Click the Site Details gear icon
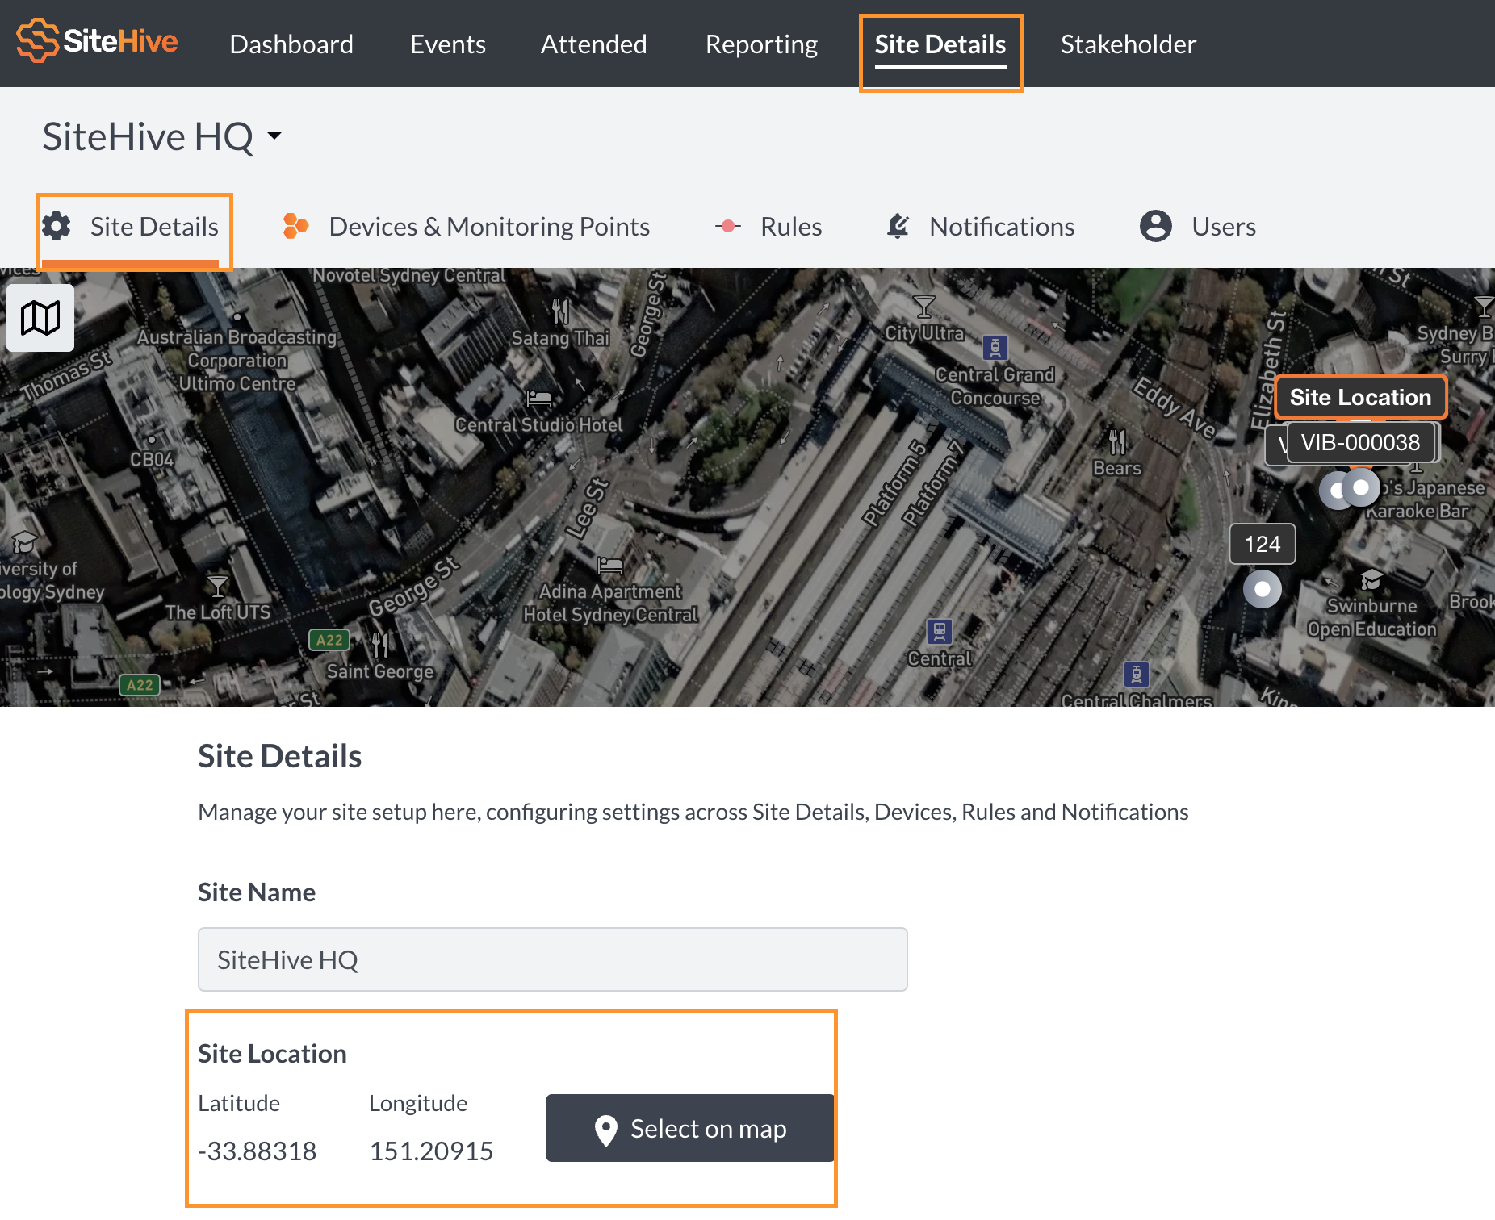Image resolution: width=1495 pixels, height=1220 pixels. click(57, 226)
